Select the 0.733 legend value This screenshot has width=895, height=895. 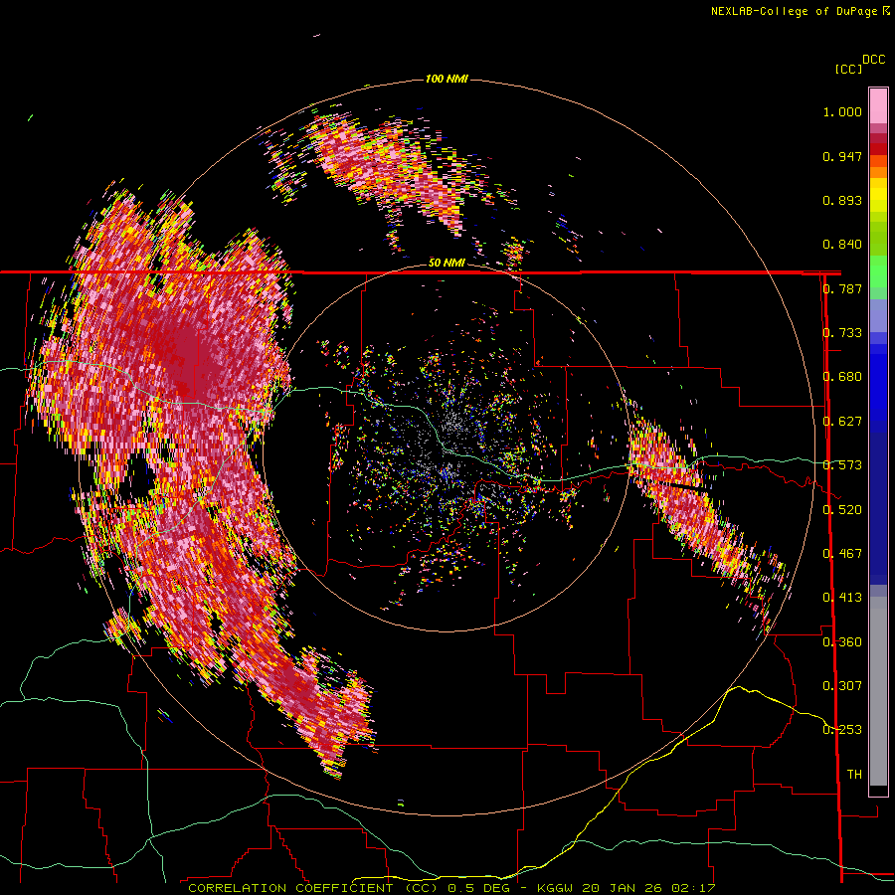[842, 333]
